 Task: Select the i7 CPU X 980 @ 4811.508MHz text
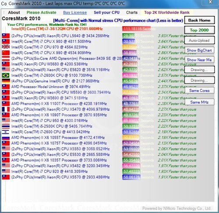pos(51,42)
